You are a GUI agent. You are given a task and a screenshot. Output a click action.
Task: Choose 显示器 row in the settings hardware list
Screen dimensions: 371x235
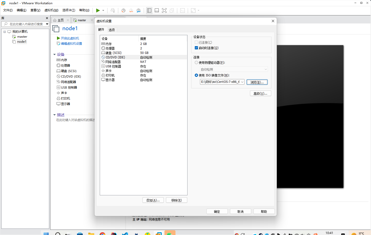point(143,80)
